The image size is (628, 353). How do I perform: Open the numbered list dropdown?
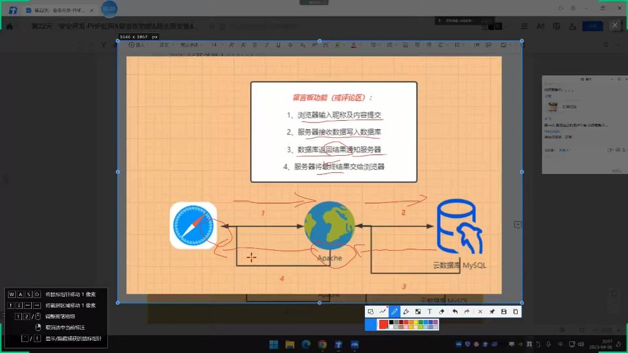[391, 45]
